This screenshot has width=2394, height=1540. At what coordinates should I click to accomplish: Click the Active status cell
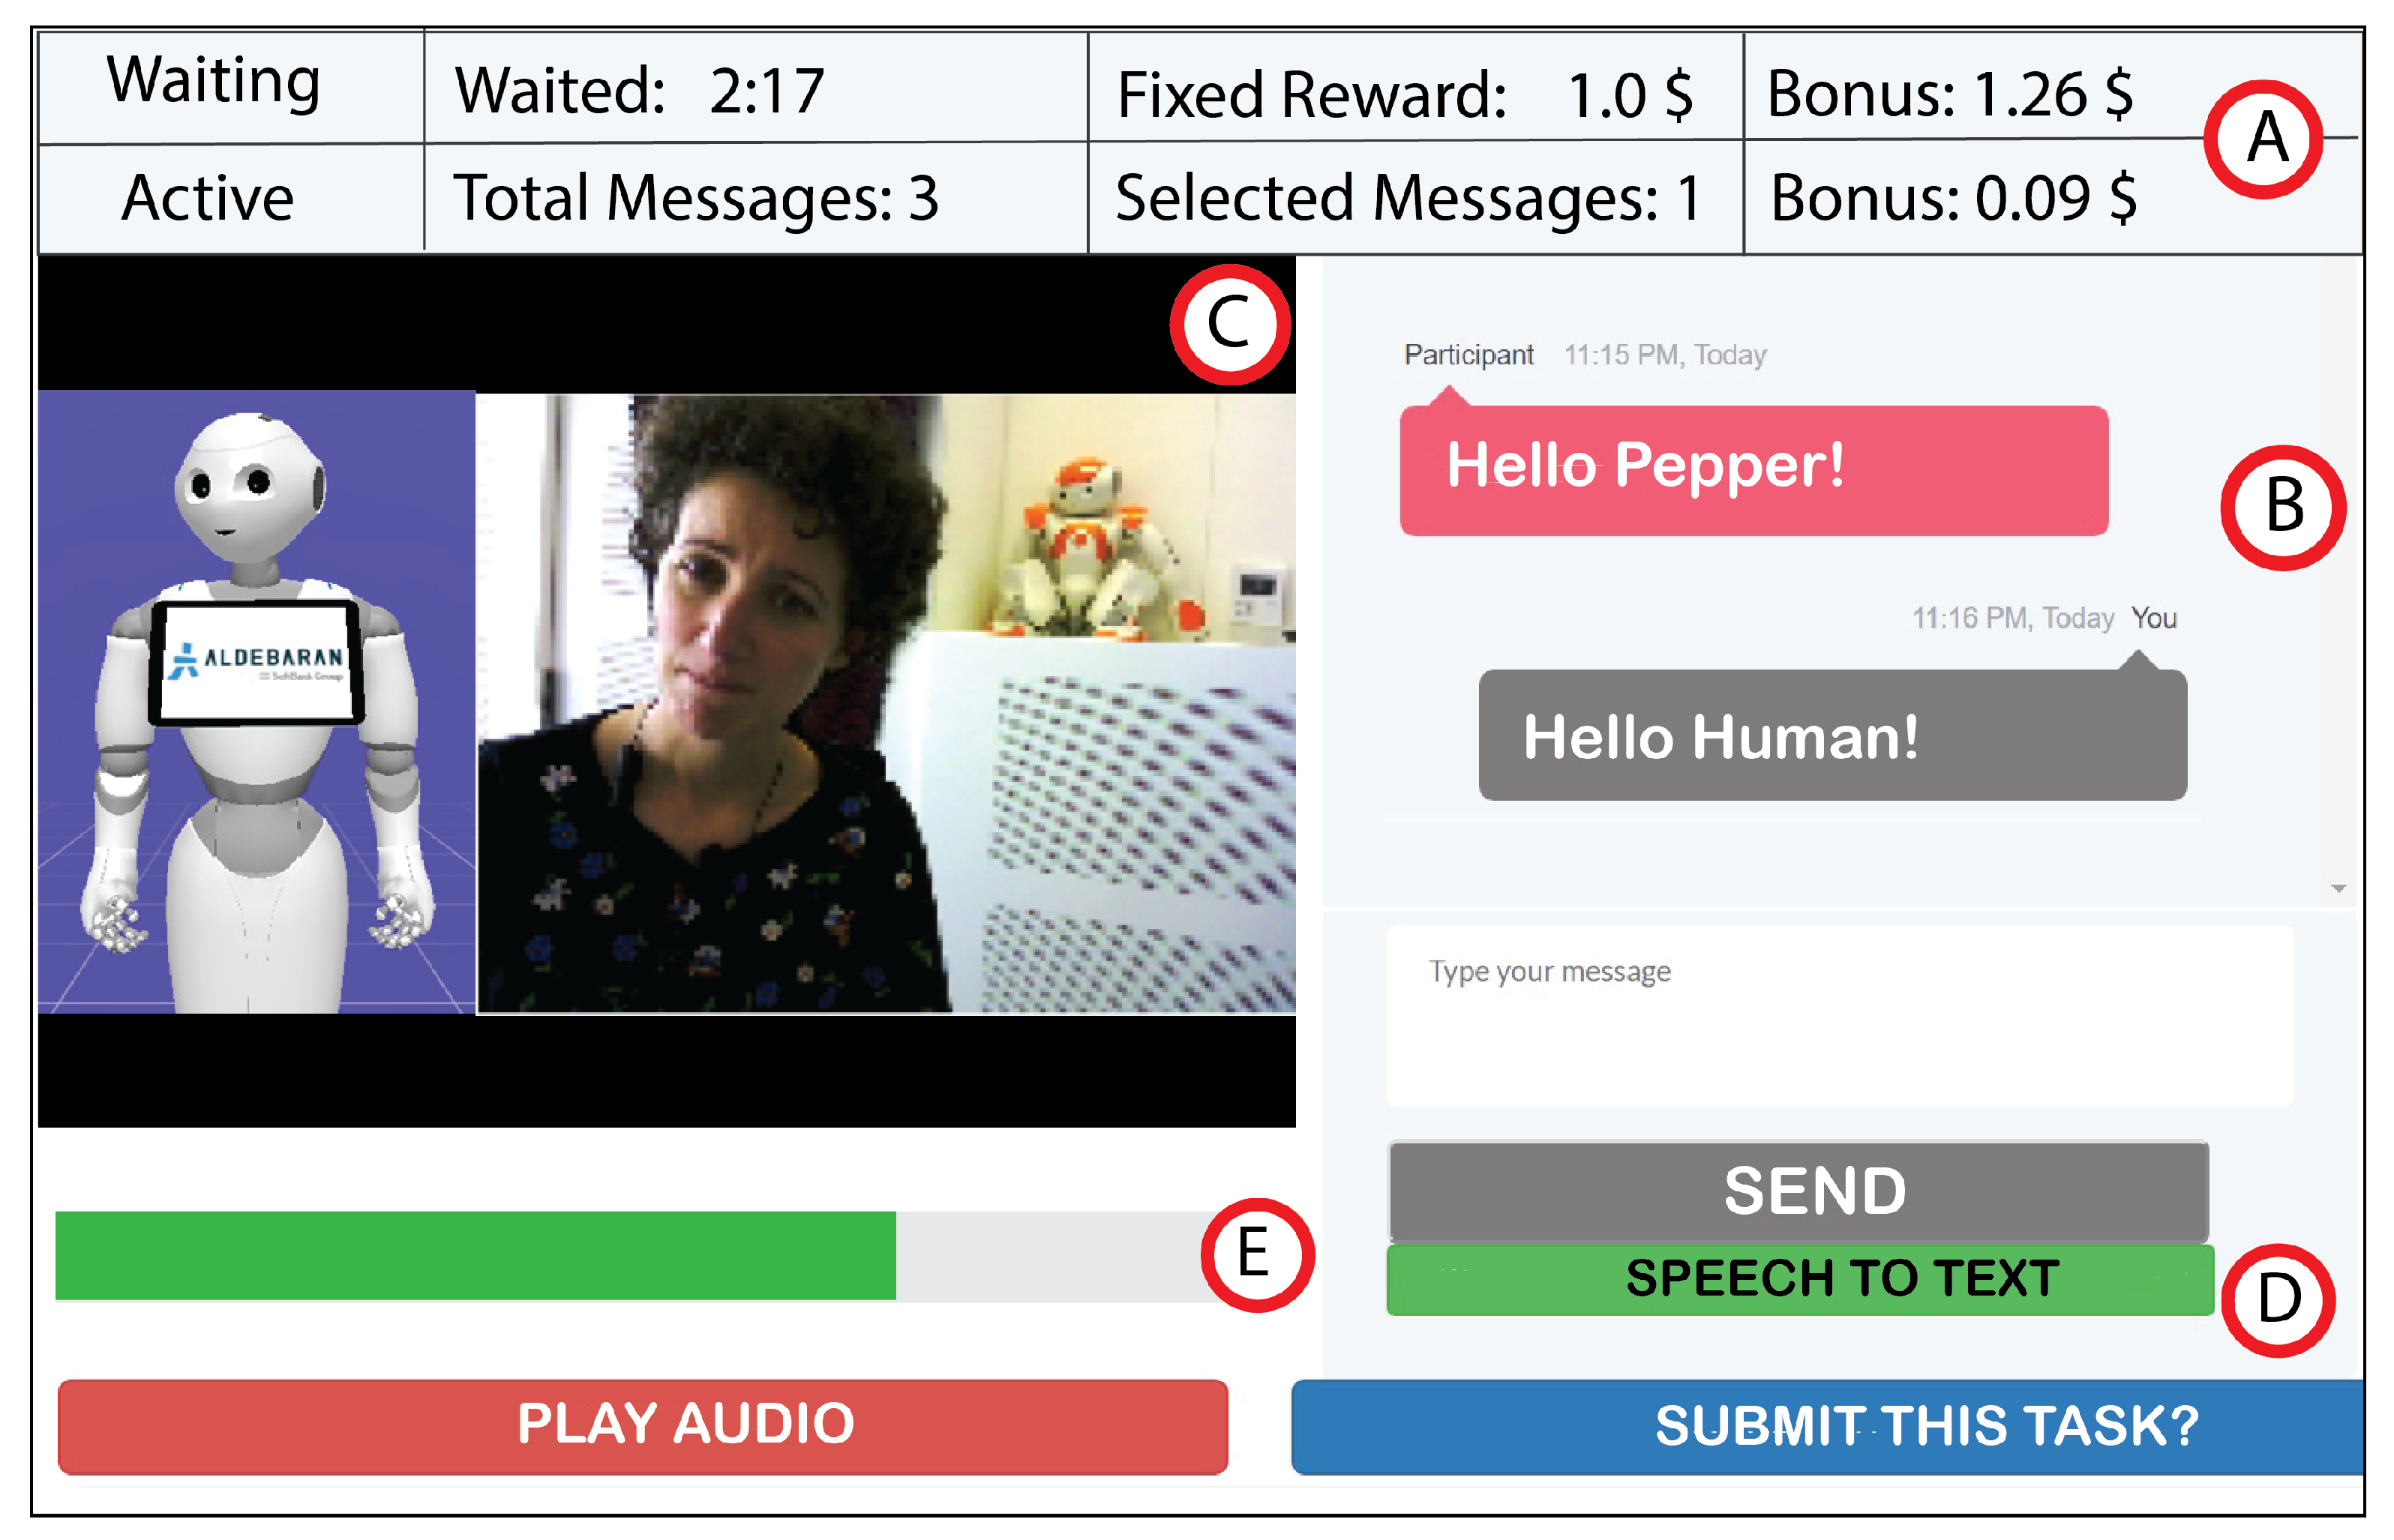coord(231,198)
